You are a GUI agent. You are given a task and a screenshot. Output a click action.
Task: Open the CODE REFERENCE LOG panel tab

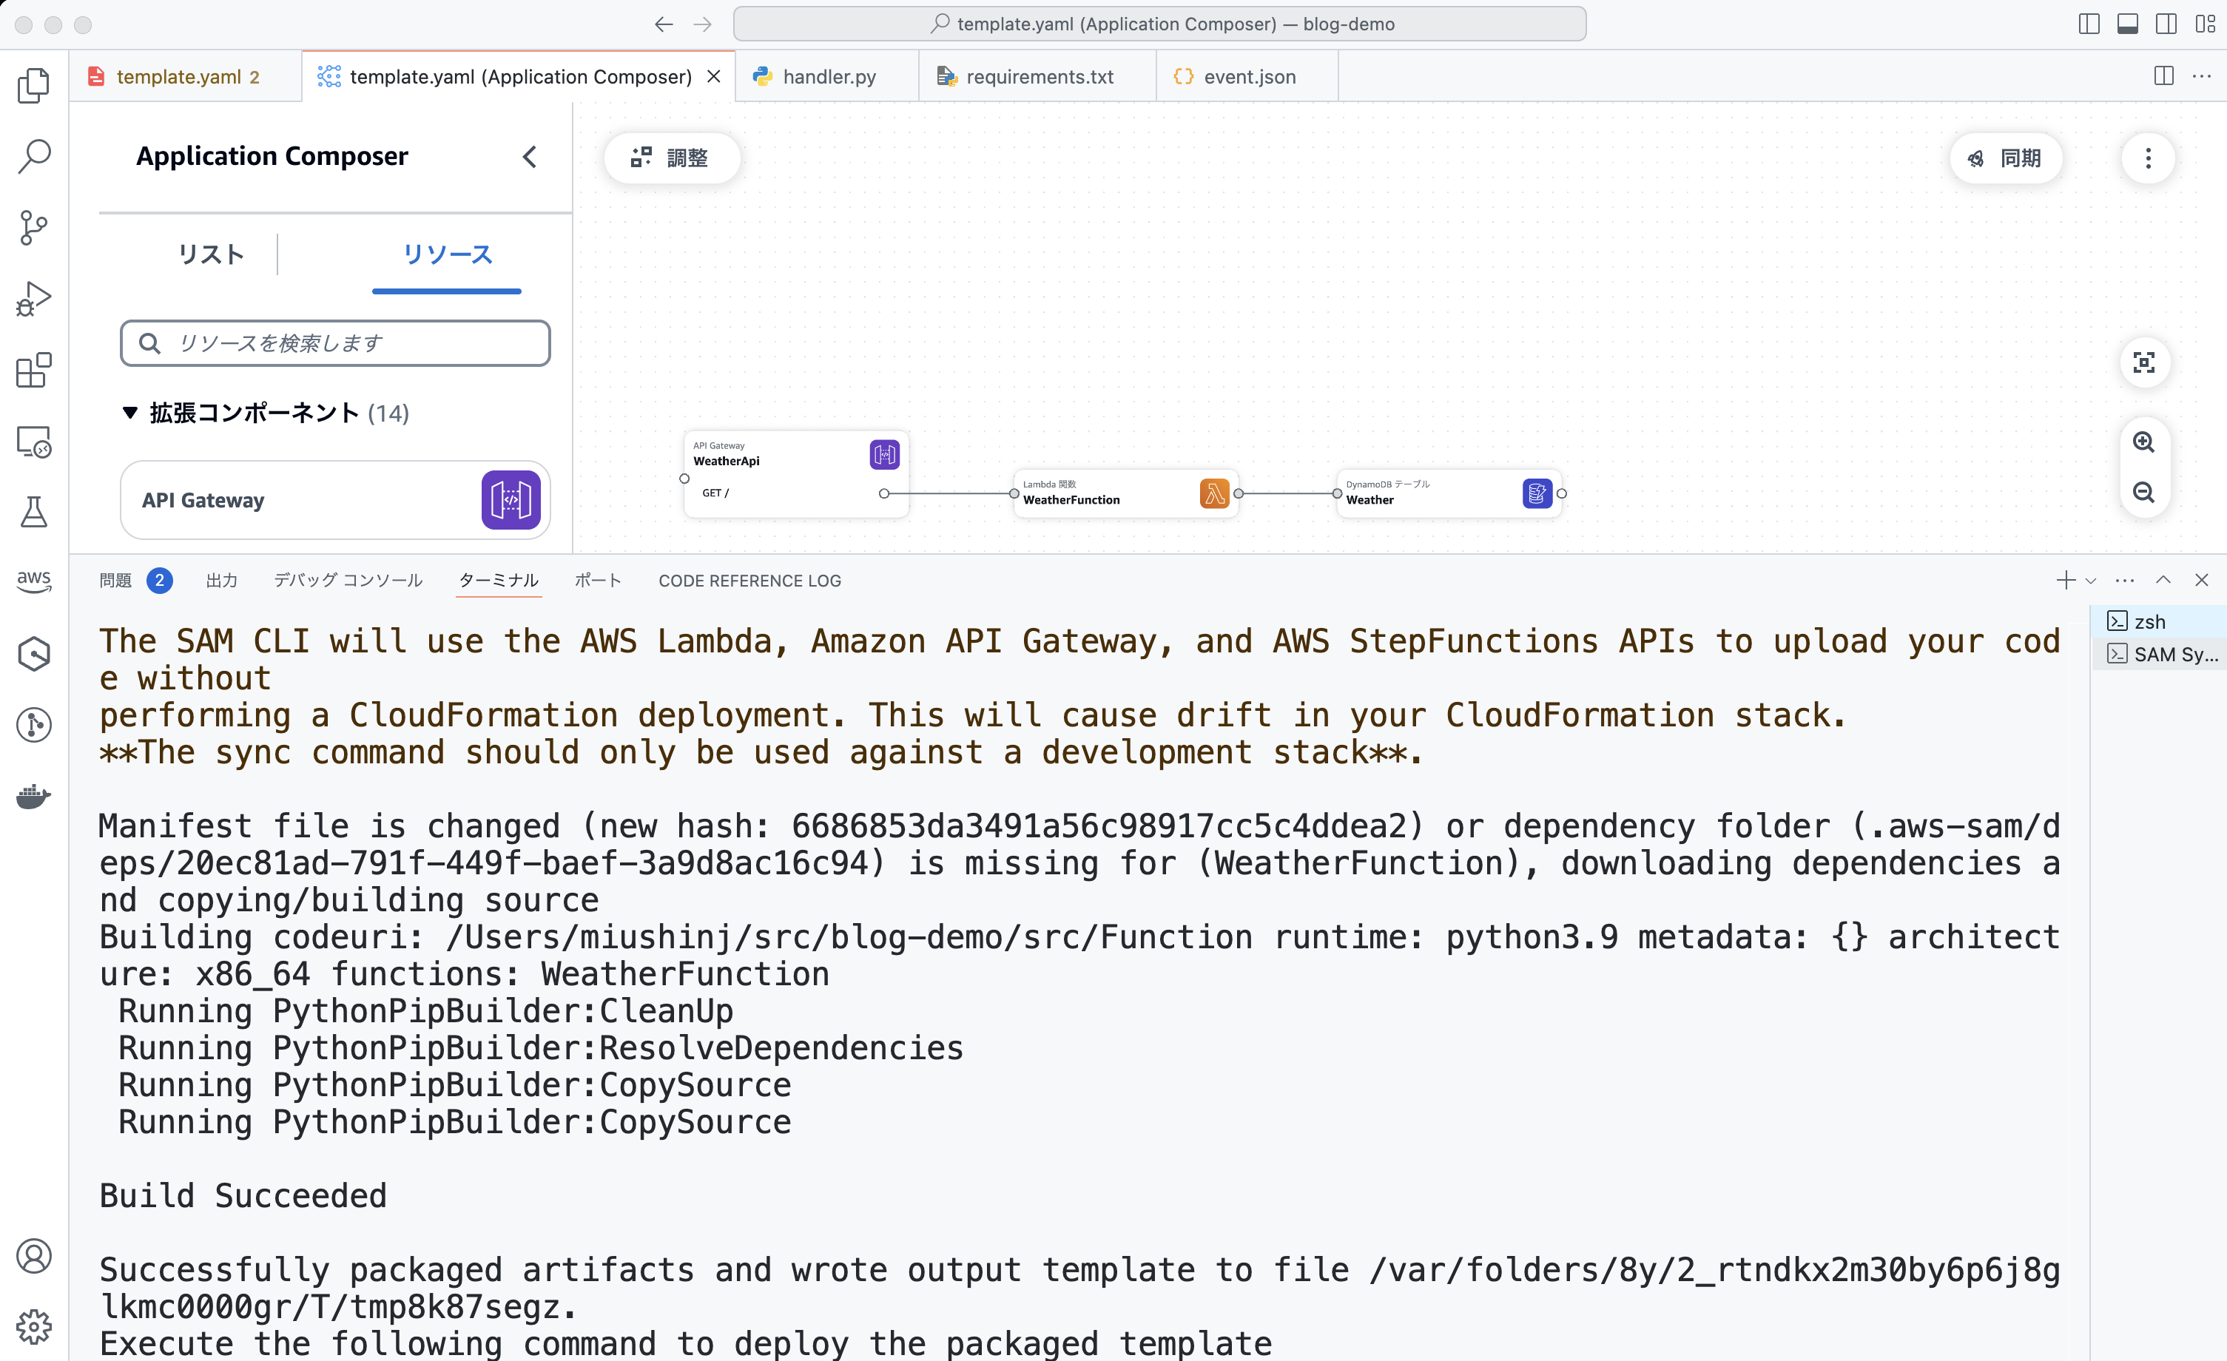pyautogui.click(x=749, y=580)
